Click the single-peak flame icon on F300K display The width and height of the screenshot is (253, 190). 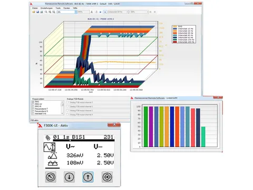click(x=53, y=156)
